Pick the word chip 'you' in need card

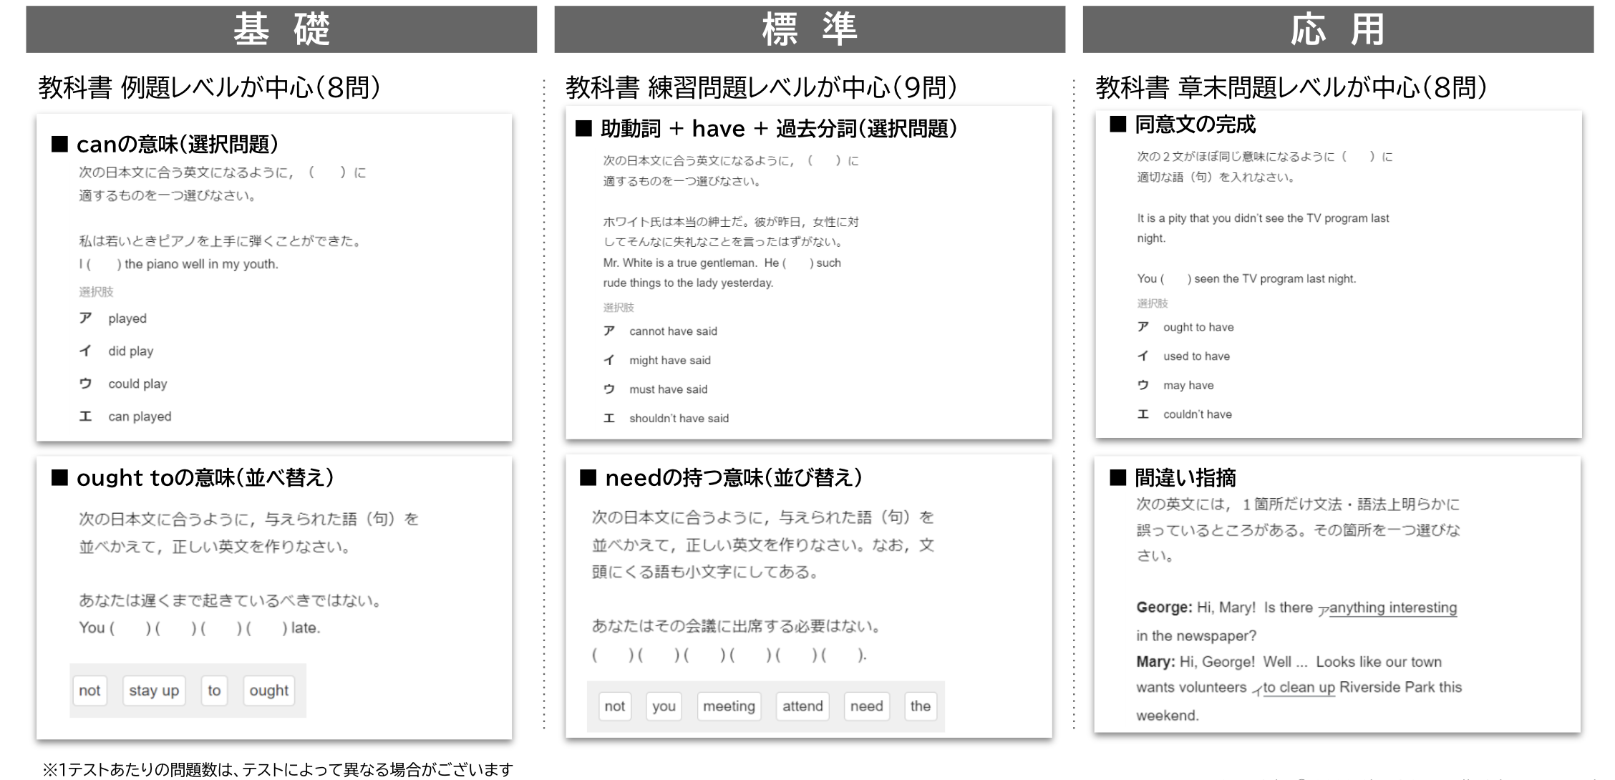[x=664, y=706]
